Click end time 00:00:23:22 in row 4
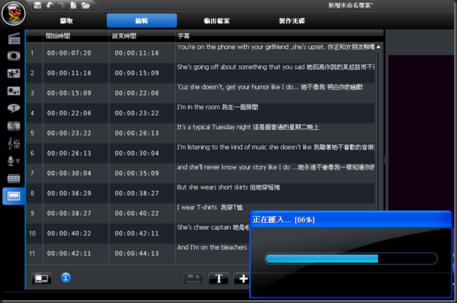The image size is (457, 303). pos(137,114)
